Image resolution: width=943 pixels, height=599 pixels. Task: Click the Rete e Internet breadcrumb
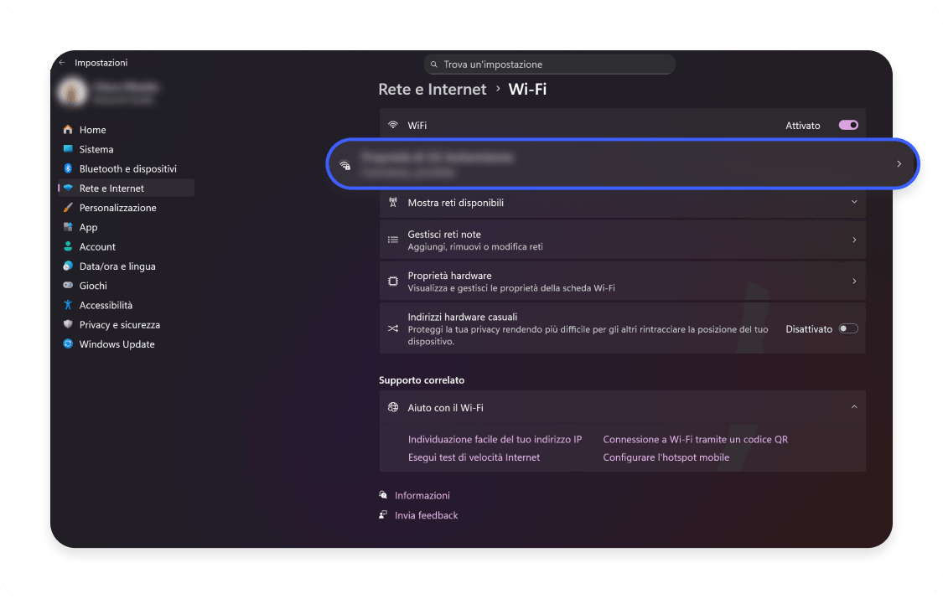(433, 89)
